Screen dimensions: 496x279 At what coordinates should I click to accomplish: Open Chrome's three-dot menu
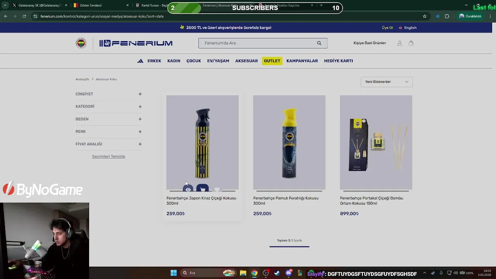tap(491, 16)
